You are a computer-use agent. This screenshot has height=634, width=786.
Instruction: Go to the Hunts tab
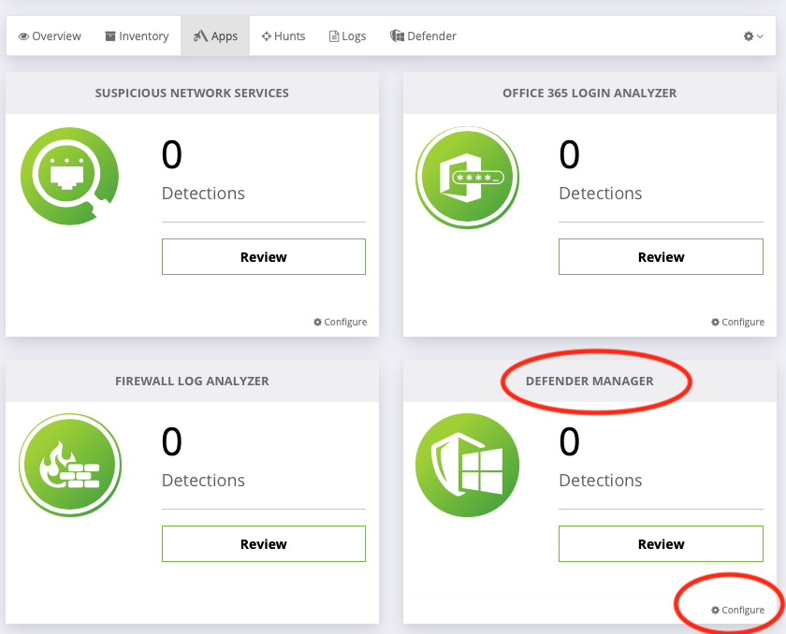coord(284,36)
